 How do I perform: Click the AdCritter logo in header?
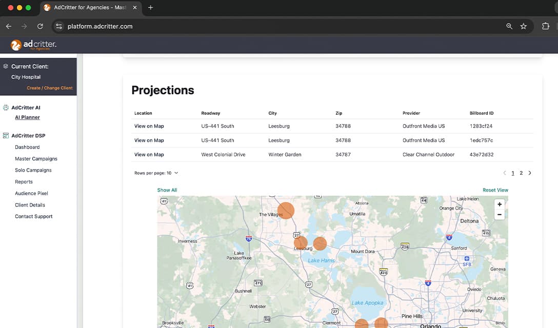pos(34,45)
